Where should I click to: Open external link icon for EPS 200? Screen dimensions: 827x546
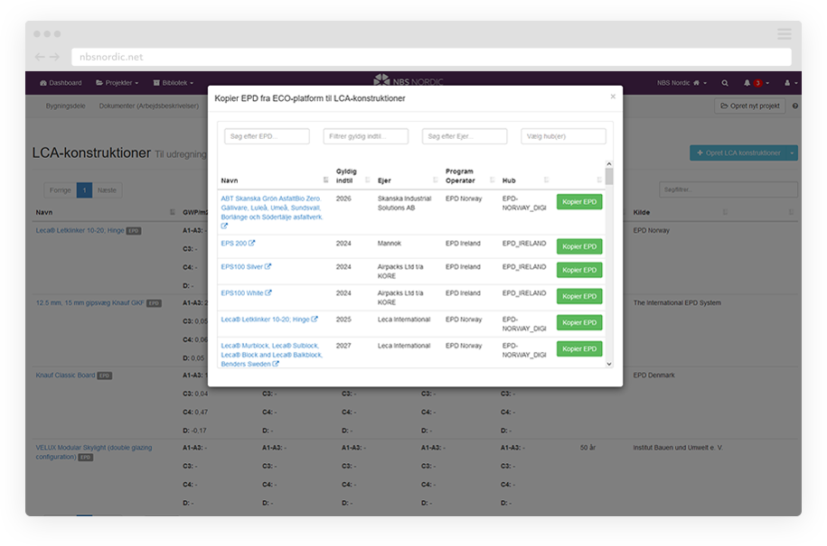tap(252, 244)
